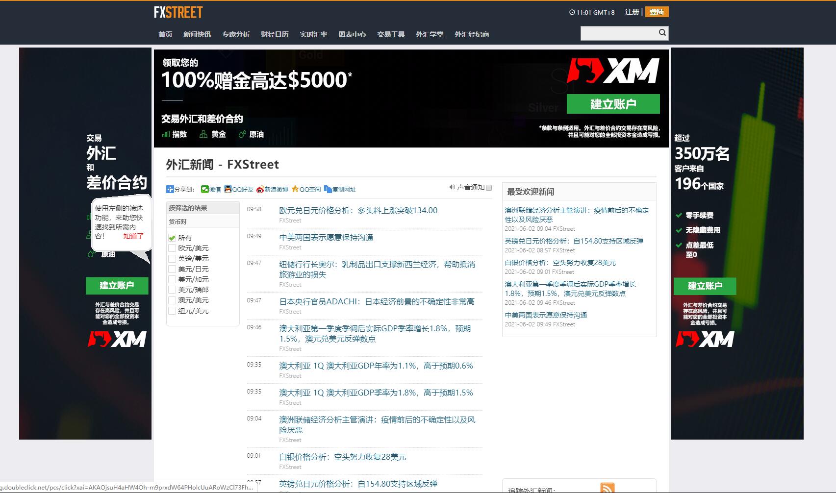Click the header search input field
The height and width of the screenshot is (493, 836).
(619, 33)
